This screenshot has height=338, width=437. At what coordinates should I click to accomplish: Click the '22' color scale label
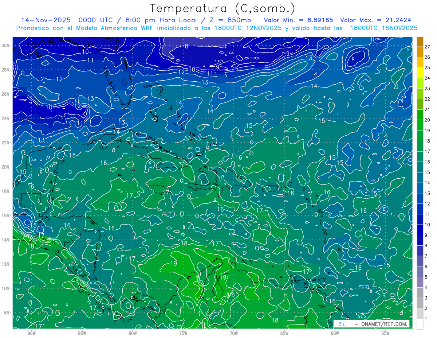coord(428,99)
